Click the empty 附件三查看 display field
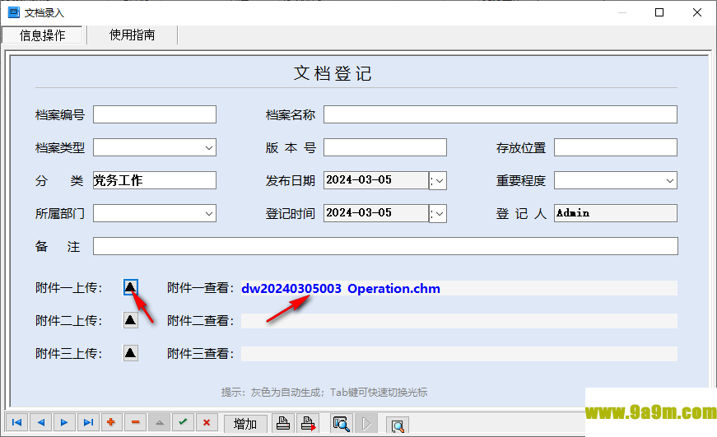 tap(459, 354)
